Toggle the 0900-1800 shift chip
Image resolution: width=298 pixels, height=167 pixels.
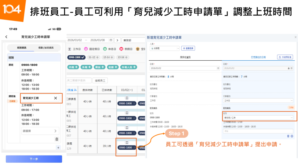point(77,57)
